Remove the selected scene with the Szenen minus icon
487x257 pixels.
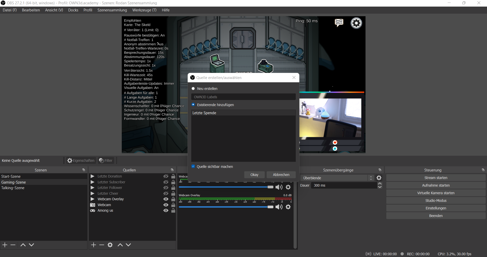pos(13,245)
